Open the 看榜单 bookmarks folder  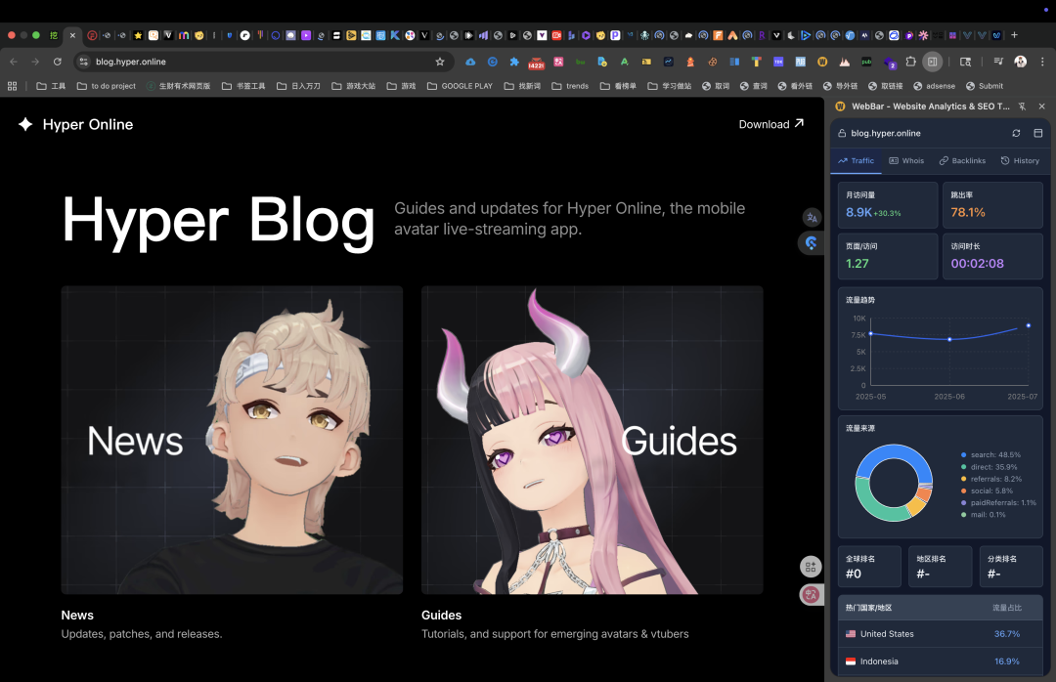(x=618, y=86)
